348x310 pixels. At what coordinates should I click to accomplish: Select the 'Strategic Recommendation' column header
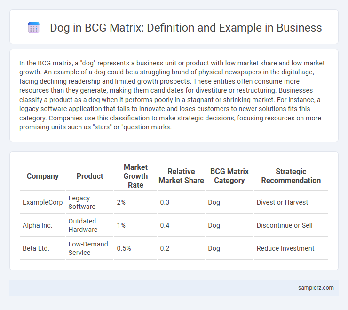291,176
